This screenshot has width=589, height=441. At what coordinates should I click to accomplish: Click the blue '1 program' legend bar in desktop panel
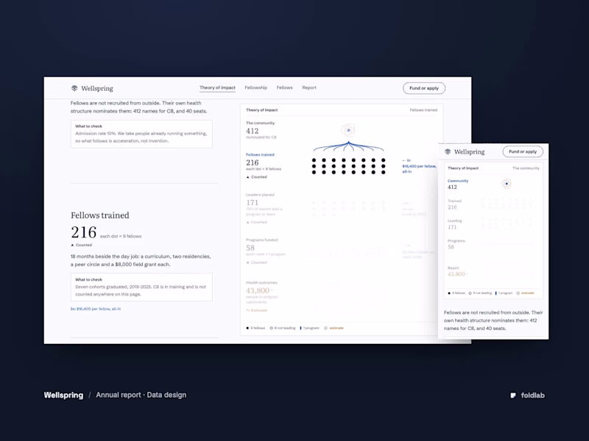coord(300,328)
